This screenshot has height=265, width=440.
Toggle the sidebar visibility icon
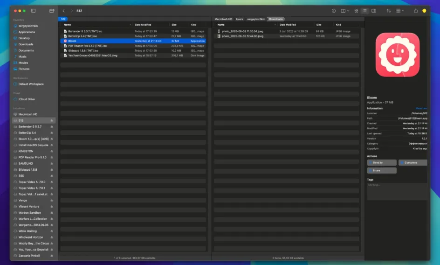(x=34, y=11)
